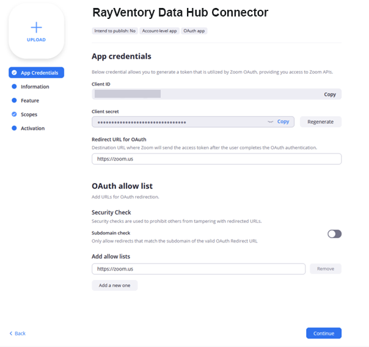Image resolution: width=369 pixels, height=347 pixels.
Task: Go to the Information step
Action: [34, 87]
